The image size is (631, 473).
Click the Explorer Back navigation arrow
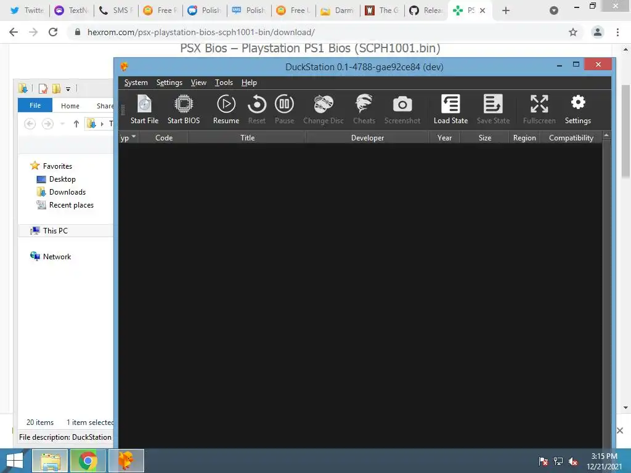pyautogui.click(x=30, y=123)
